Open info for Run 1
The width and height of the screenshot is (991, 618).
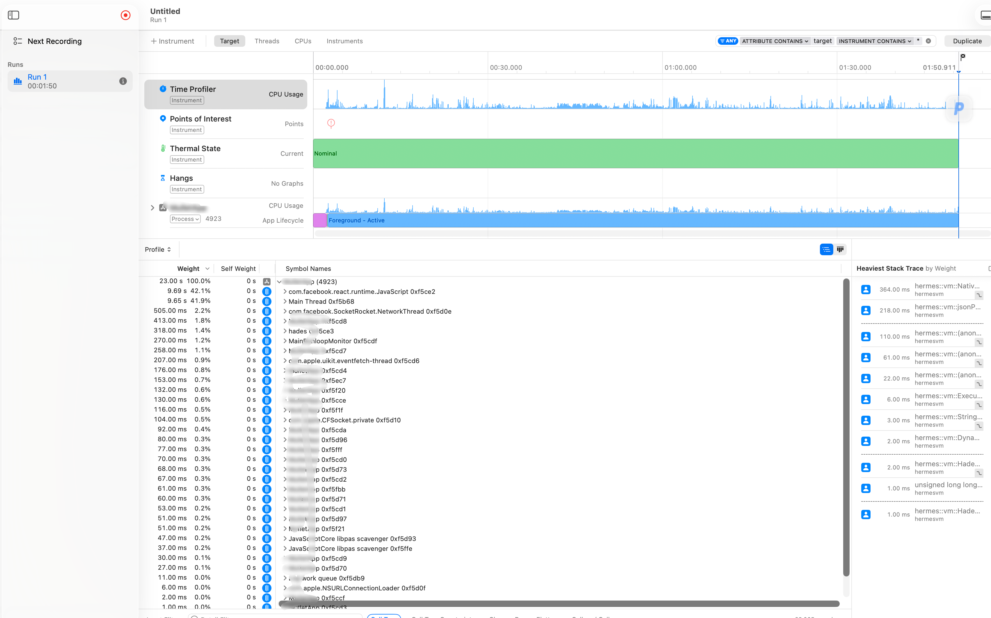pos(123,81)
